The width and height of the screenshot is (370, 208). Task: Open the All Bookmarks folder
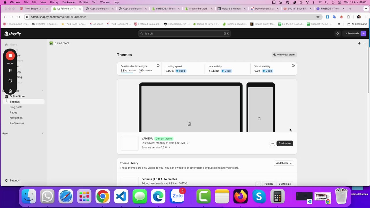pos(357,24)
